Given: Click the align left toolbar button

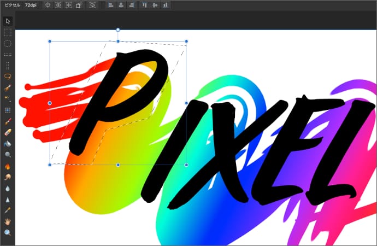Looking at the screenshot, I should tap(111, 5).
